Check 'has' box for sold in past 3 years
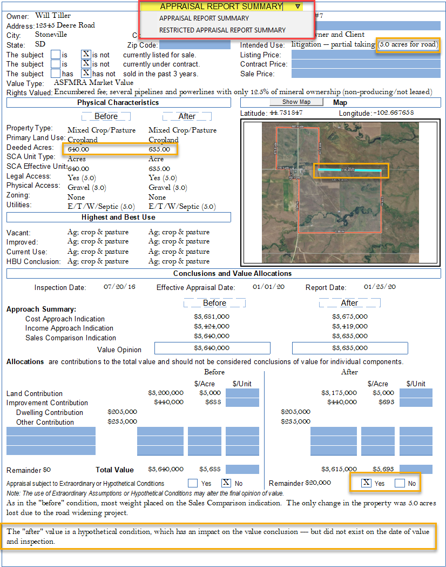The width and height of the screenshot is (446, 567). coord(56,73)
